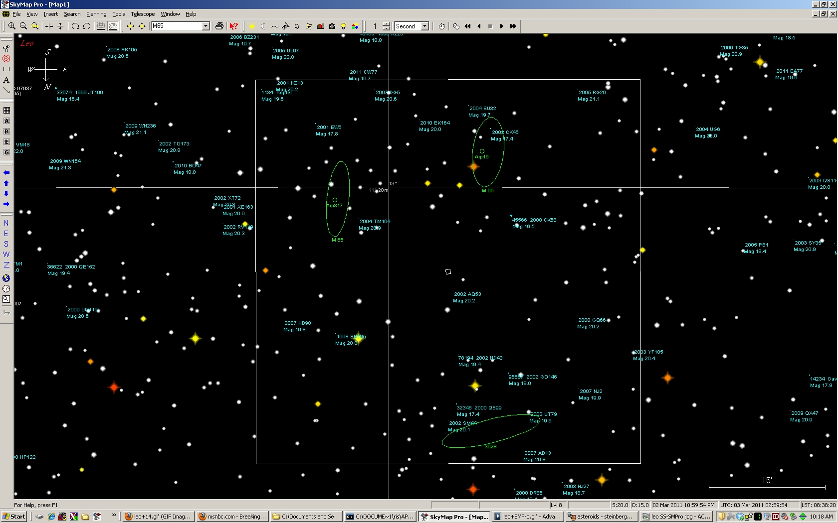Face west with the W sidebar button
The image size is (838, 523).
tap(6, 255)
